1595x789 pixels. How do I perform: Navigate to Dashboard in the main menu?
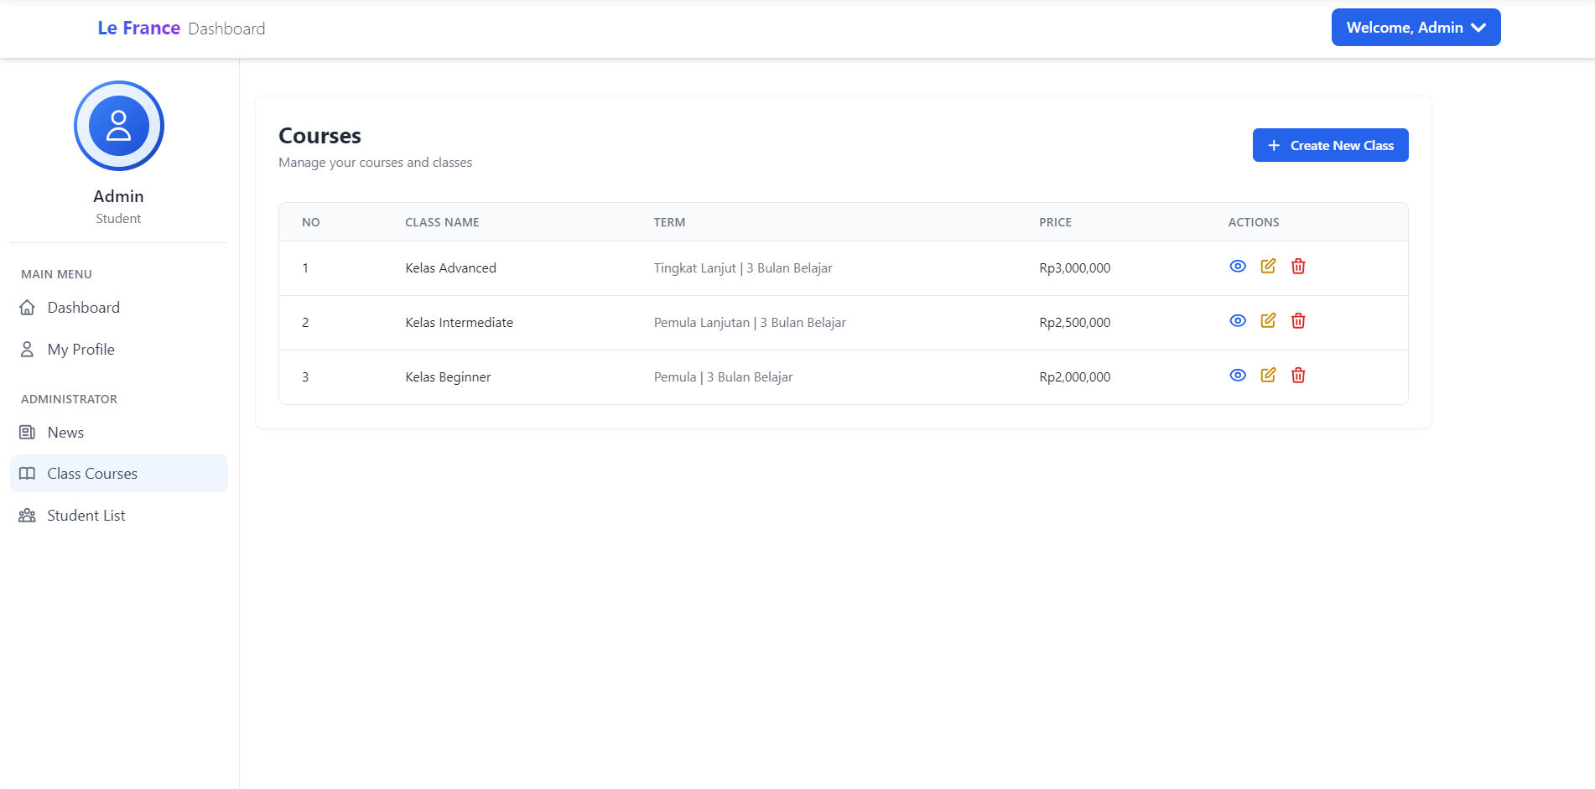point(83,307)
